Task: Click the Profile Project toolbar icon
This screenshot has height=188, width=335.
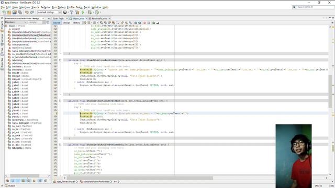Action: (97, 13)
